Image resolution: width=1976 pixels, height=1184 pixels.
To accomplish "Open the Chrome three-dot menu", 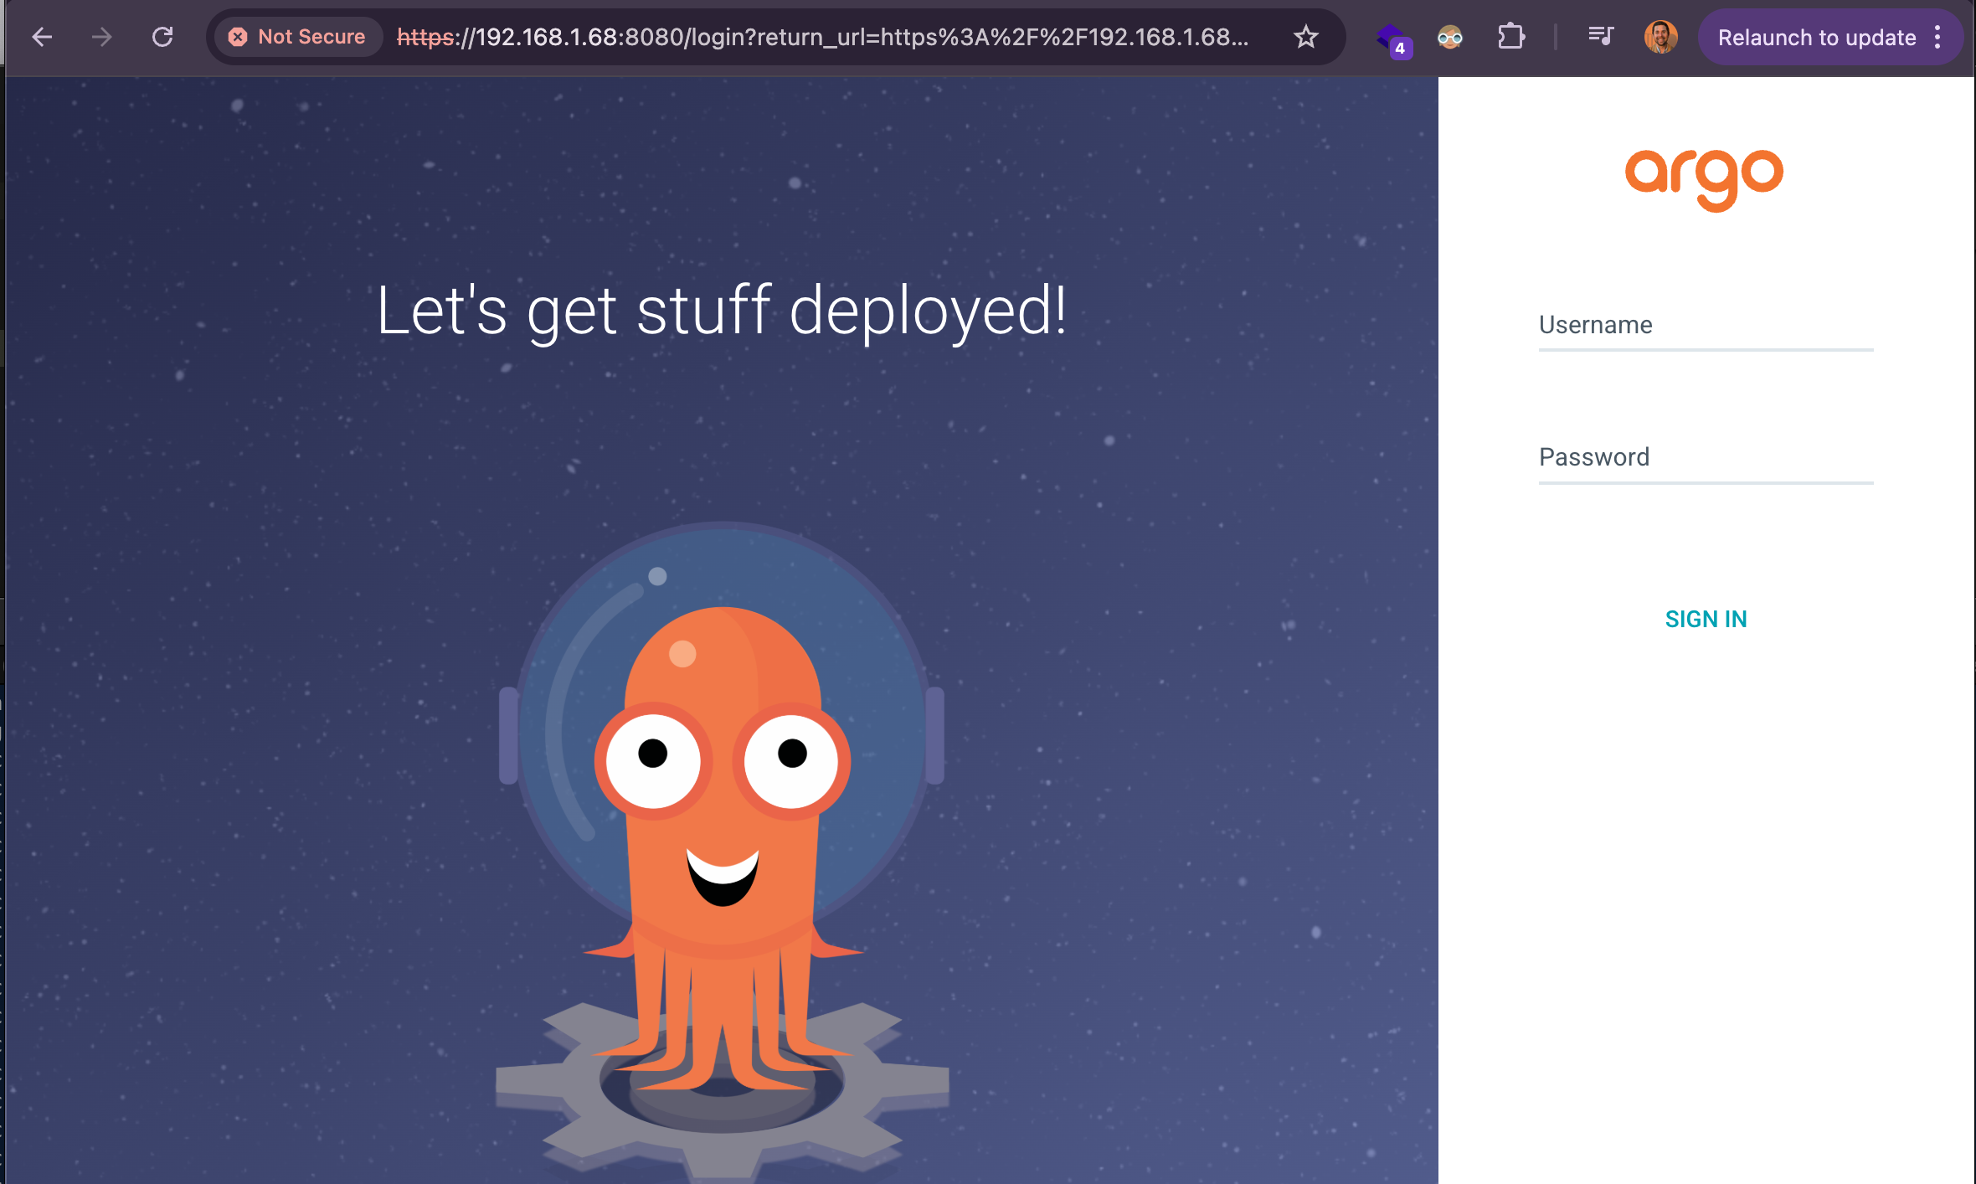I will click(1937, 37).
